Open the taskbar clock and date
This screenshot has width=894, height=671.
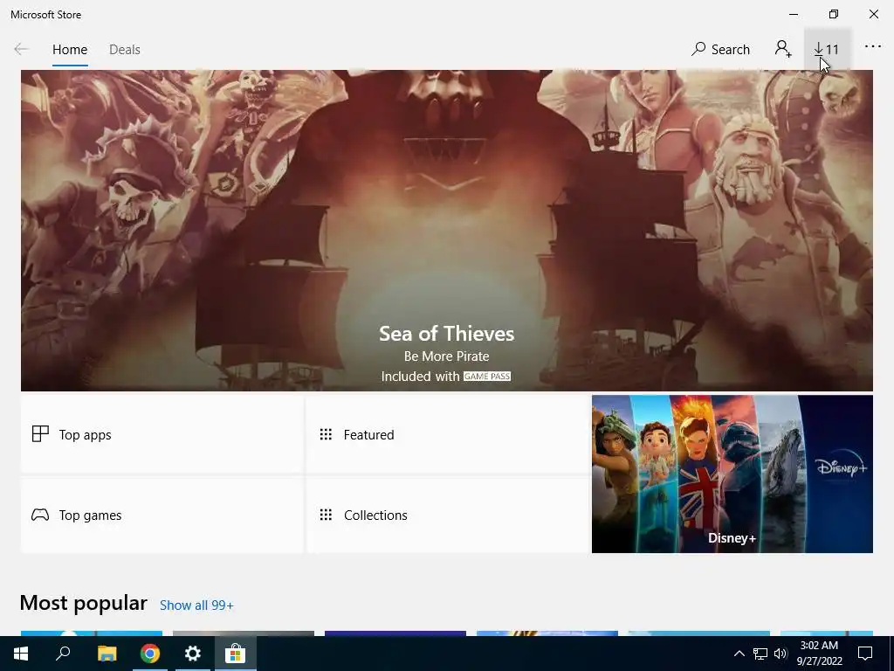[819, 654]
